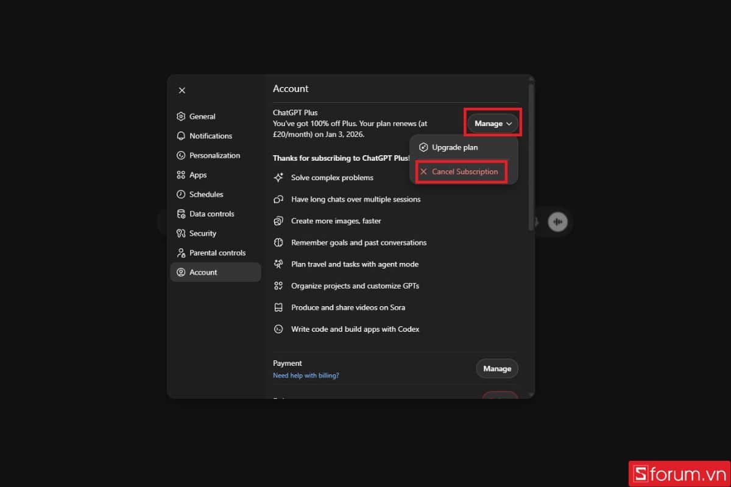
Task: Click the Schedules clock icon
Action: [x=181, y=194]
